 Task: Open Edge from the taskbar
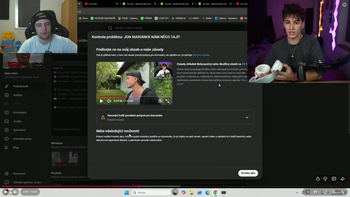click(208, 193)
